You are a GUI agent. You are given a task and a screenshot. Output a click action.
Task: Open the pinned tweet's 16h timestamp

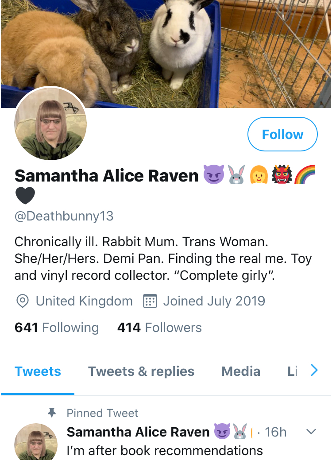pyautogui.click(x=275, y=432)
